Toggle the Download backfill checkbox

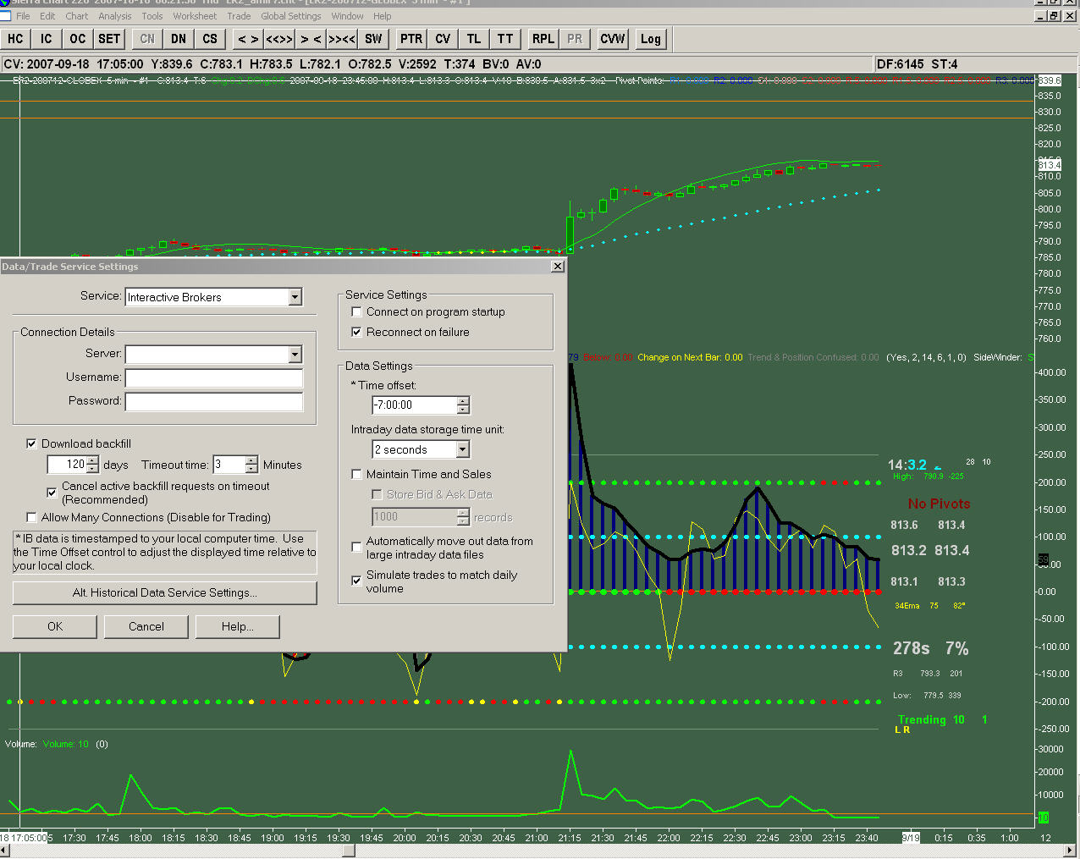pyautogui.click(x=32, y=443)
